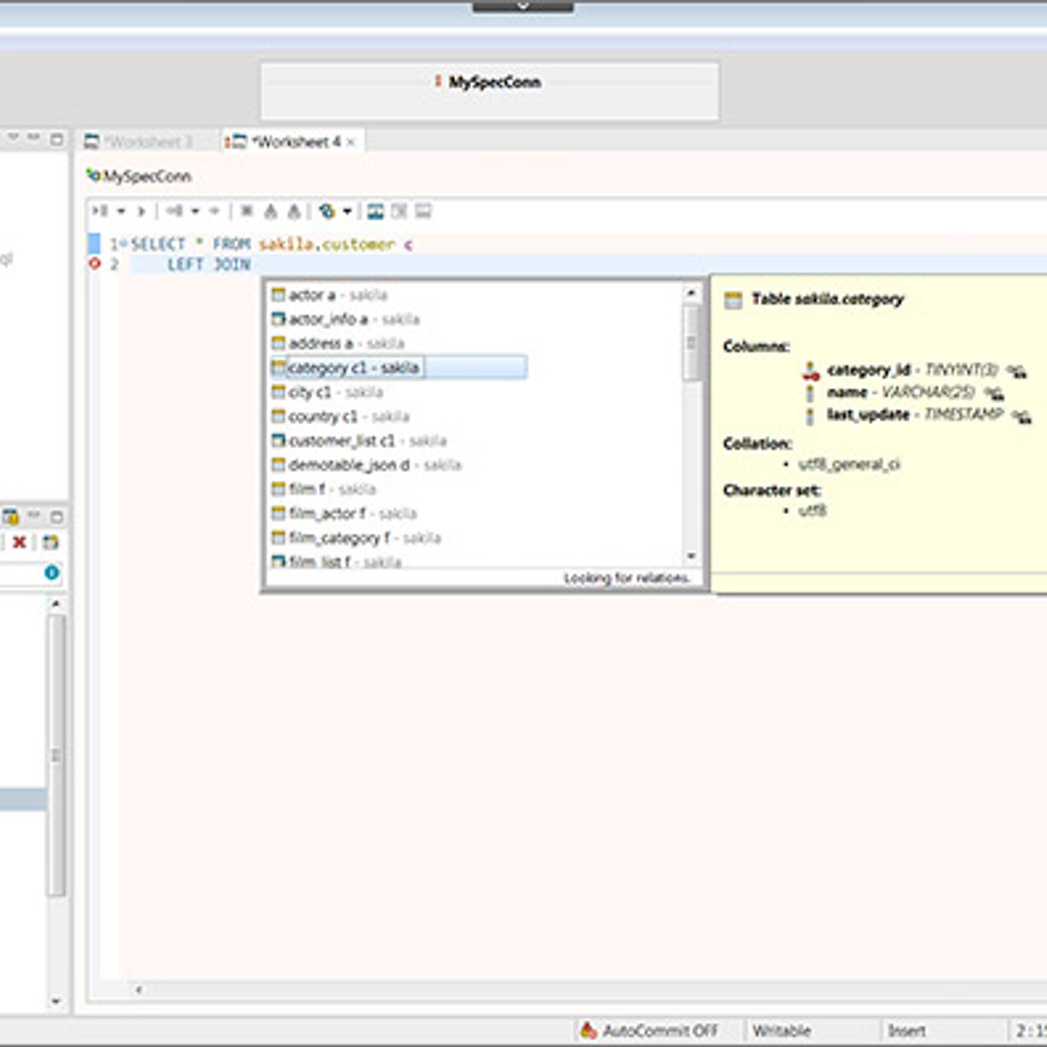Click the category_id primary key icon

(x=811, y=371)
